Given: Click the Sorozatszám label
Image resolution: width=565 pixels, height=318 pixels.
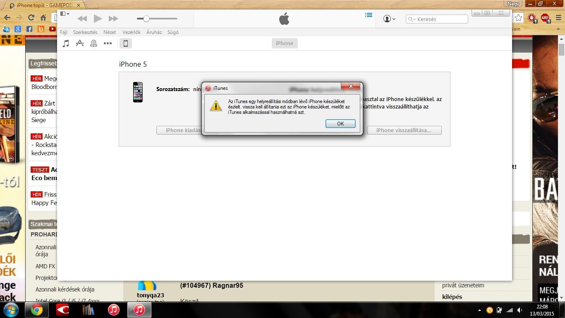Looking at the screenshot, I should (173, 89).
